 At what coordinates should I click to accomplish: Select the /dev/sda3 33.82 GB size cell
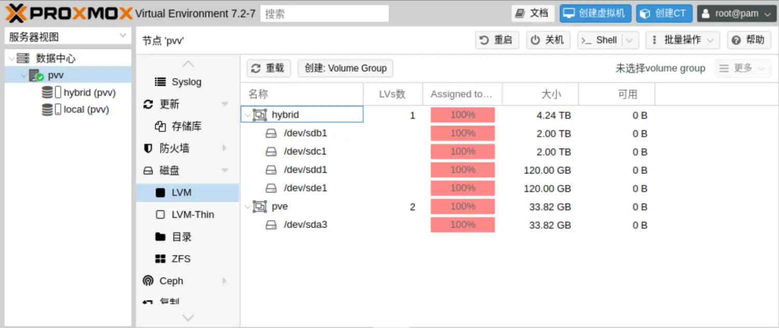(x=550, y=225)
